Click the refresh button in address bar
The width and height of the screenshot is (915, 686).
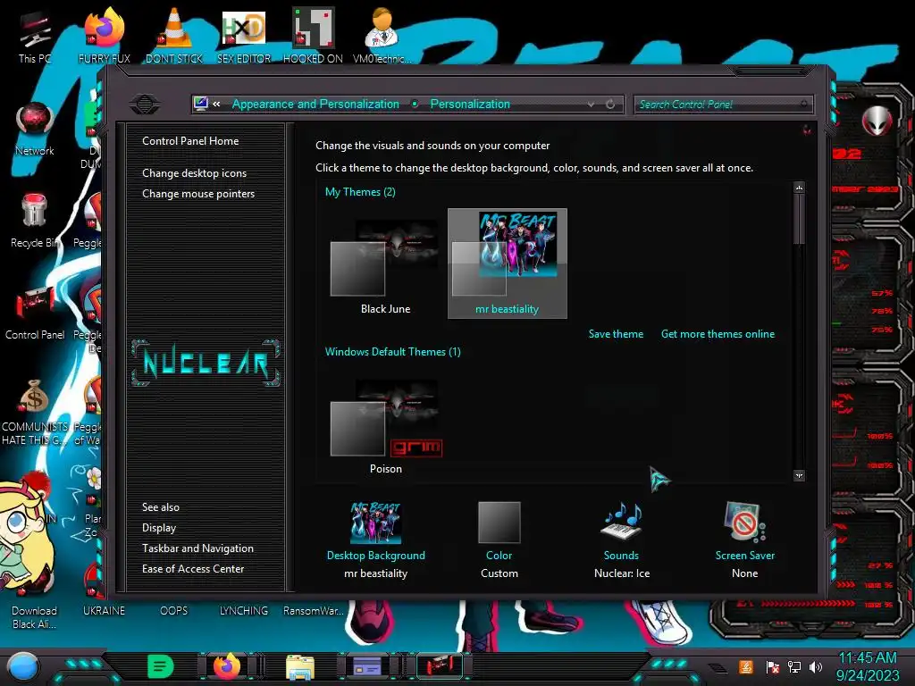[610, 104]
